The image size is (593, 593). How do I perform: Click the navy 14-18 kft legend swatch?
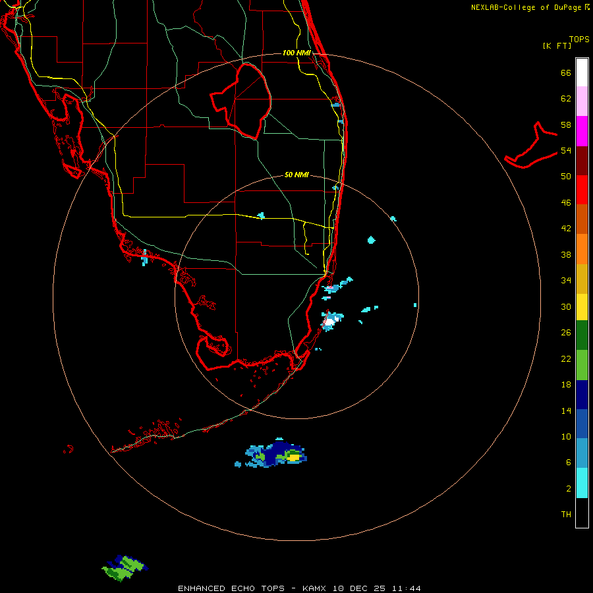pos(582,395)
